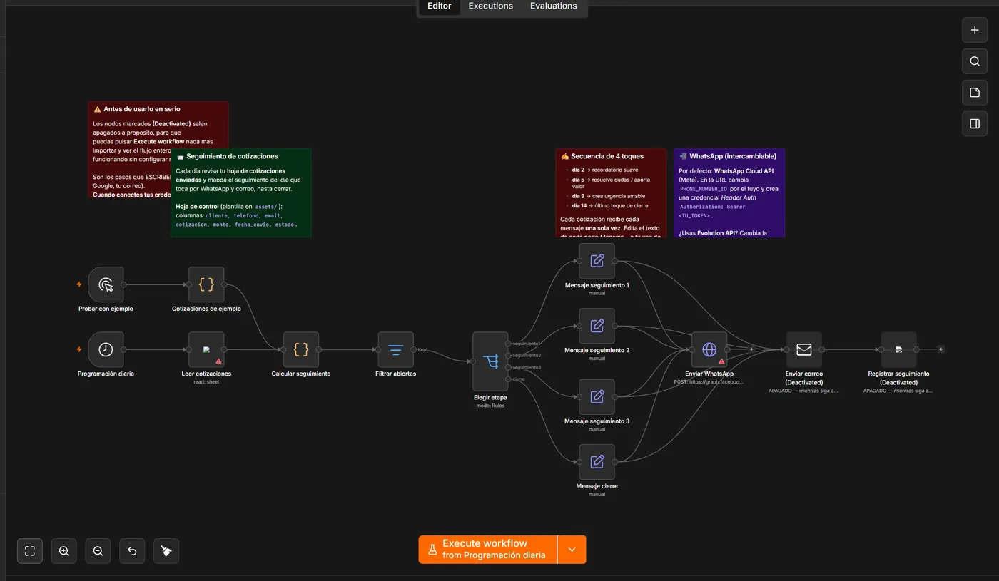Screen dimensions: 999x581
Task: Click the lightning bolt beside Programación diaria
Action: (79, 349)
